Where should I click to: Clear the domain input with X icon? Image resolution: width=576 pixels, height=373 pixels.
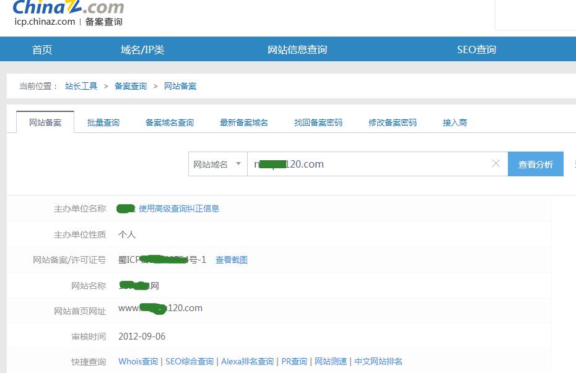click(x=495, y=164)
